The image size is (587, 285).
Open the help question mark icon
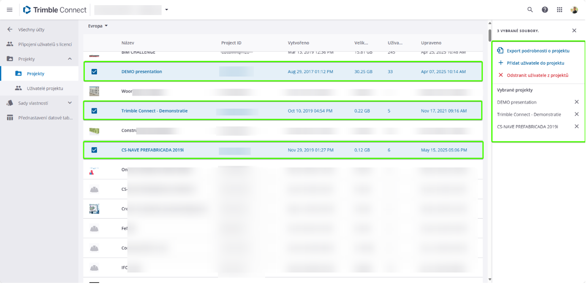click(545, 10)
